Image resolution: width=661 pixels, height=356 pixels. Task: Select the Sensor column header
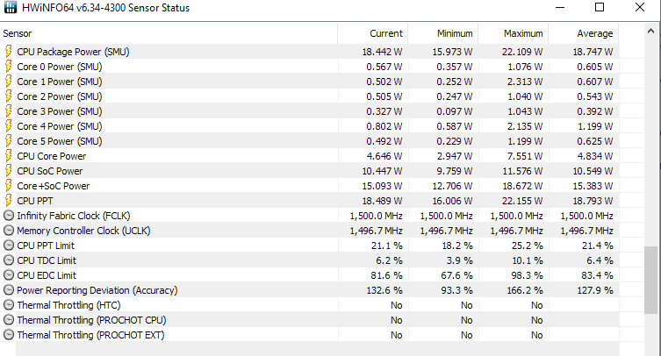coord(169,33)
